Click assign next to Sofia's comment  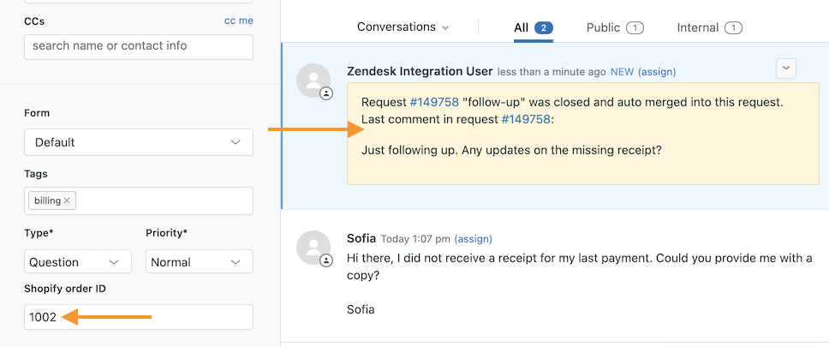[x=474, y=238]
